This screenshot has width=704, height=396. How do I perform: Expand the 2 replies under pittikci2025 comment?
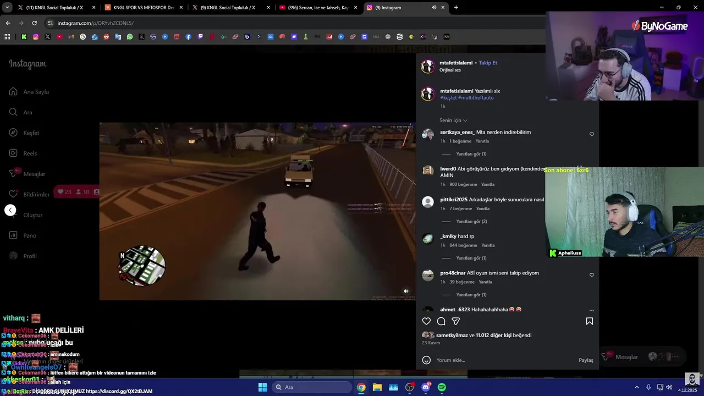[x=472, y=222]
